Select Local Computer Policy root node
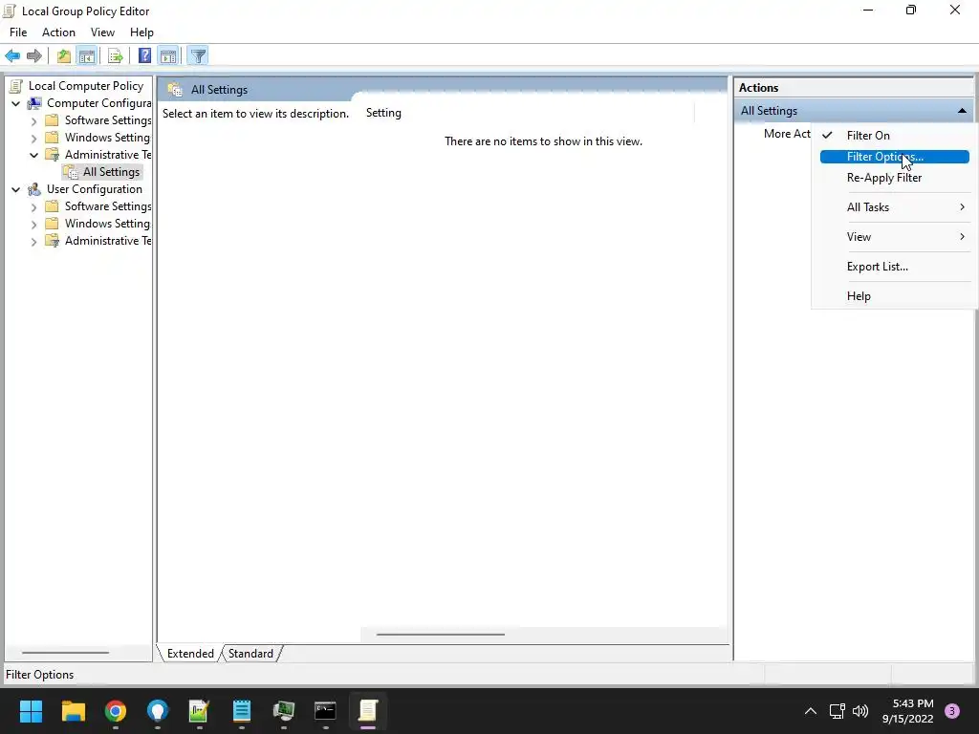 85,86
